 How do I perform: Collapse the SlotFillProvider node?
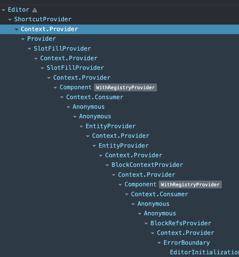[x=29, y=49]
